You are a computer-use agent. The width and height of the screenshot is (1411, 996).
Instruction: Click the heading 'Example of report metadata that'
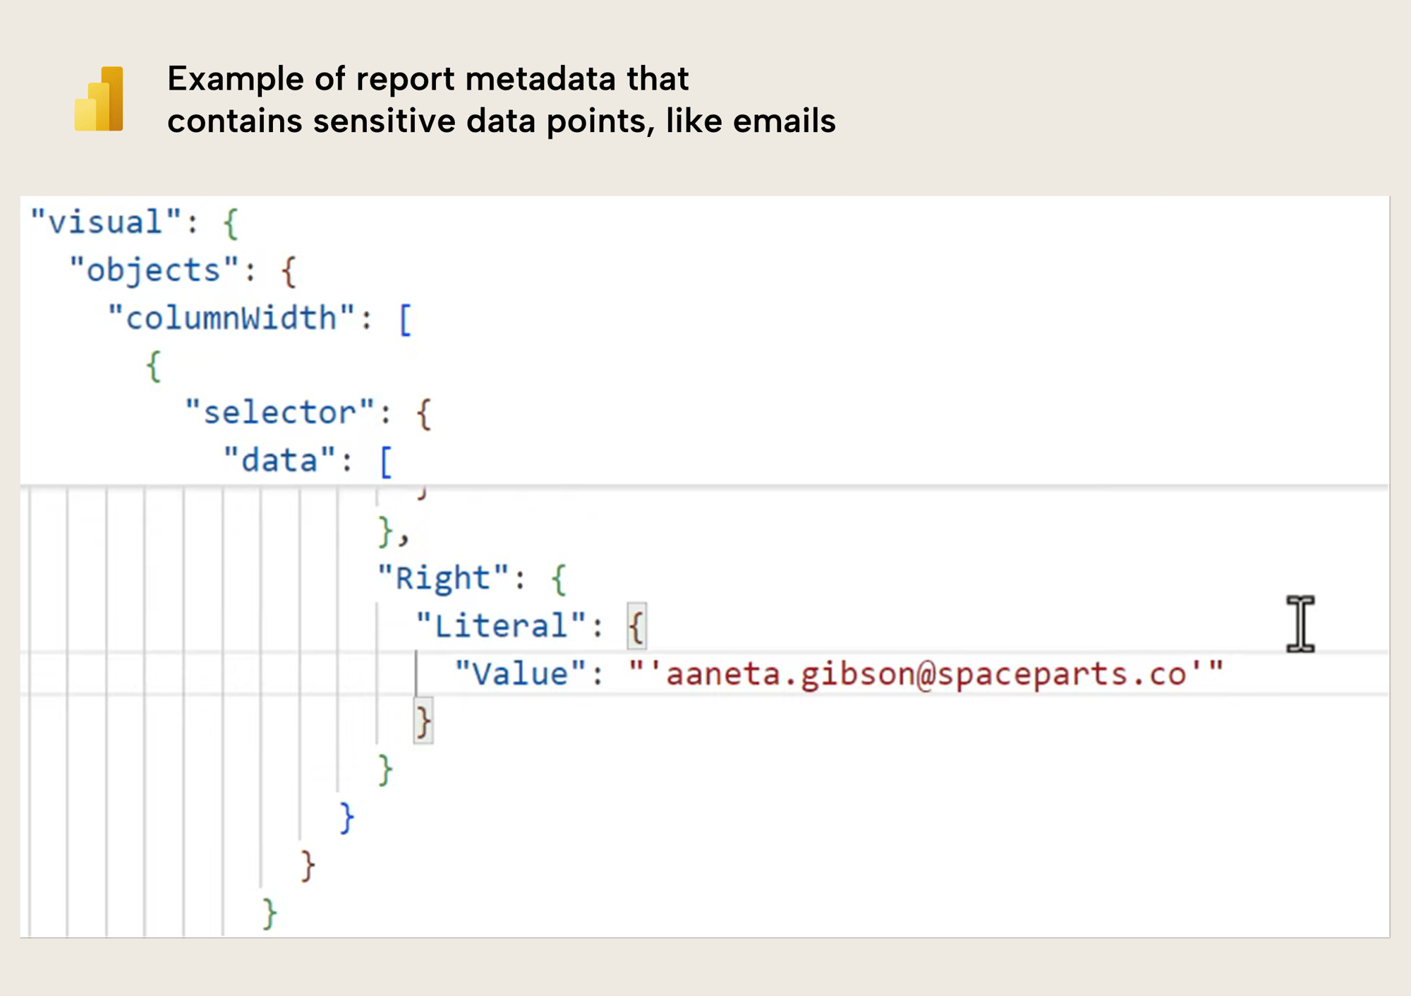point(428,78)
